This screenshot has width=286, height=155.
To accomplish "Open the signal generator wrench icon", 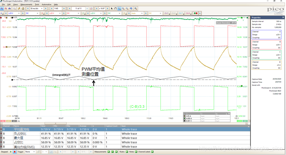I will click(19, 9).
